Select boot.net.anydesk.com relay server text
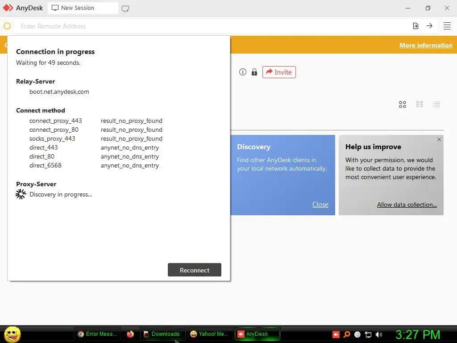Viewport: 457px width, 343px height. click(59, 92)
